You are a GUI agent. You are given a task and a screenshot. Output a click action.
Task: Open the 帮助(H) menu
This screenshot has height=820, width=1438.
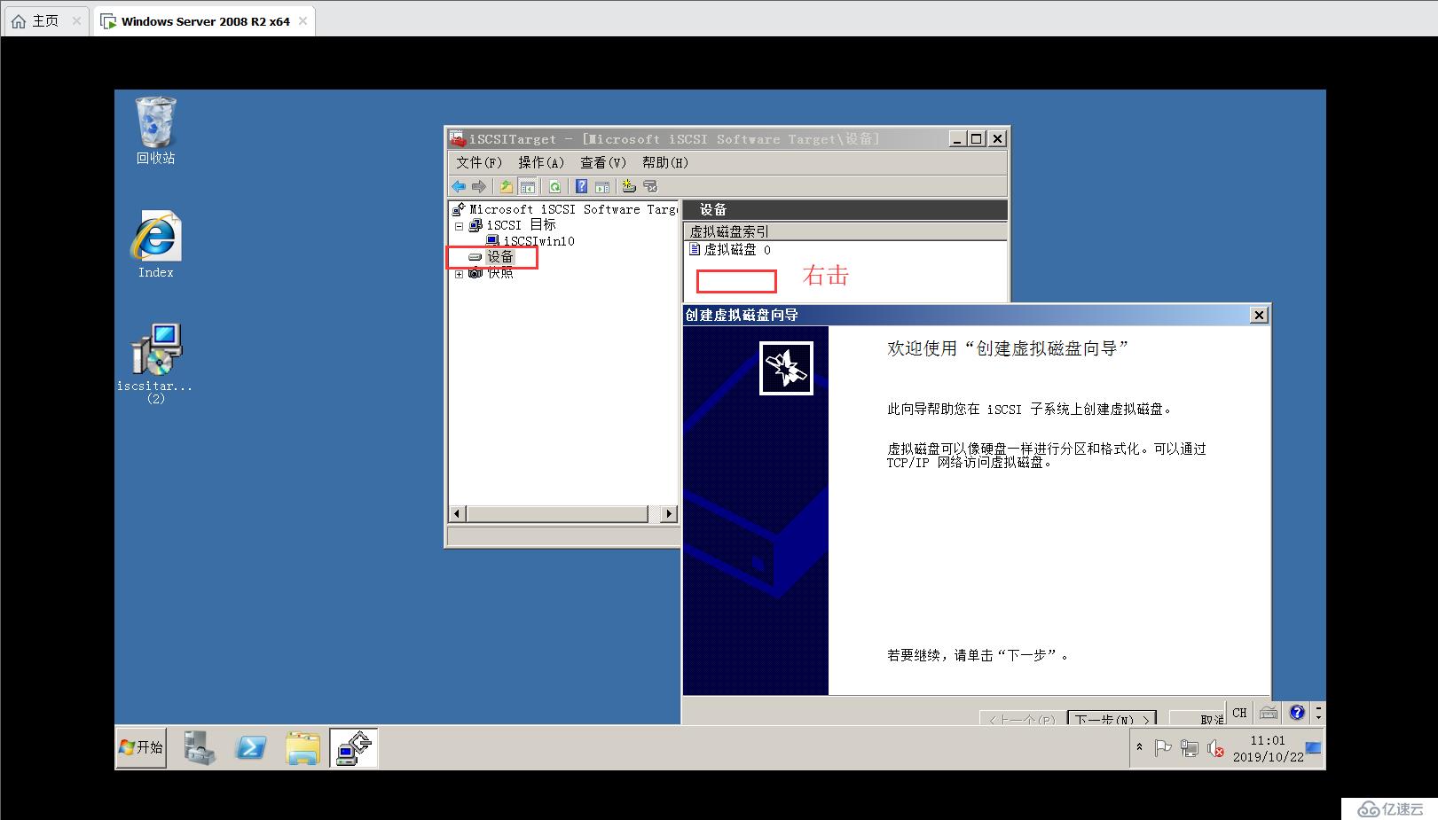pos(665,162)
